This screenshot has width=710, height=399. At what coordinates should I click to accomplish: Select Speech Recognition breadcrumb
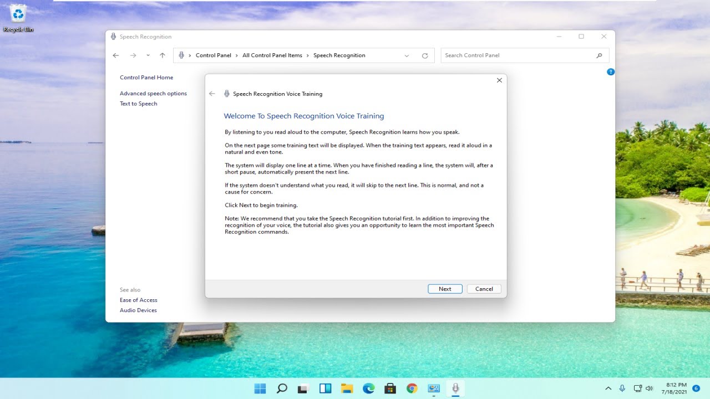coord(339,55)
